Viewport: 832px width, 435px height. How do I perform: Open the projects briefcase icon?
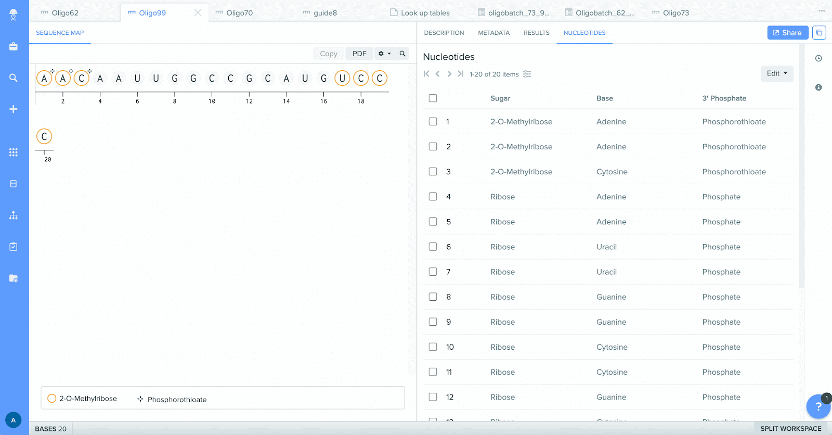(14, 47)
